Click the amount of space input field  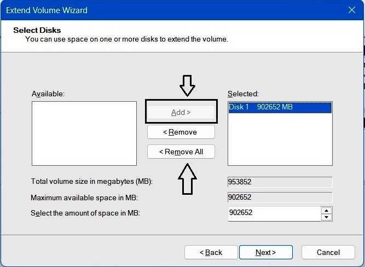point(275,213)
